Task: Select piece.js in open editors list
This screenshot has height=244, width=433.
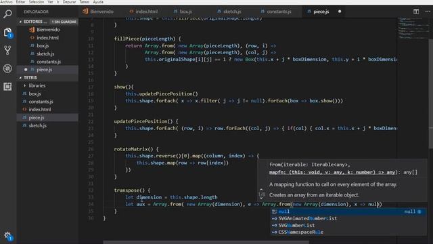Action: 48,69
